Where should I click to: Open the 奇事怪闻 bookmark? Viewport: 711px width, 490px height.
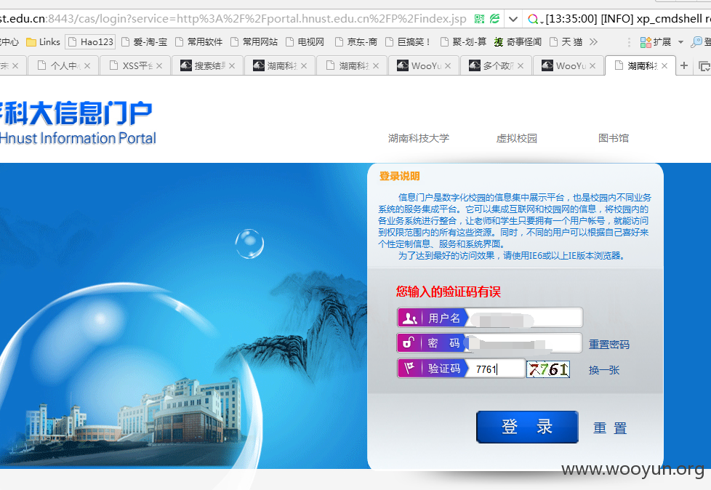[x=518, y=42]
